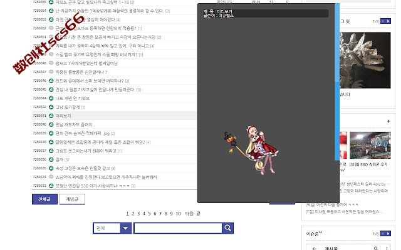This screenshot has width=401, height=250.
Task: Click the picture icon beside post 7280354
Action: (51, 11)
